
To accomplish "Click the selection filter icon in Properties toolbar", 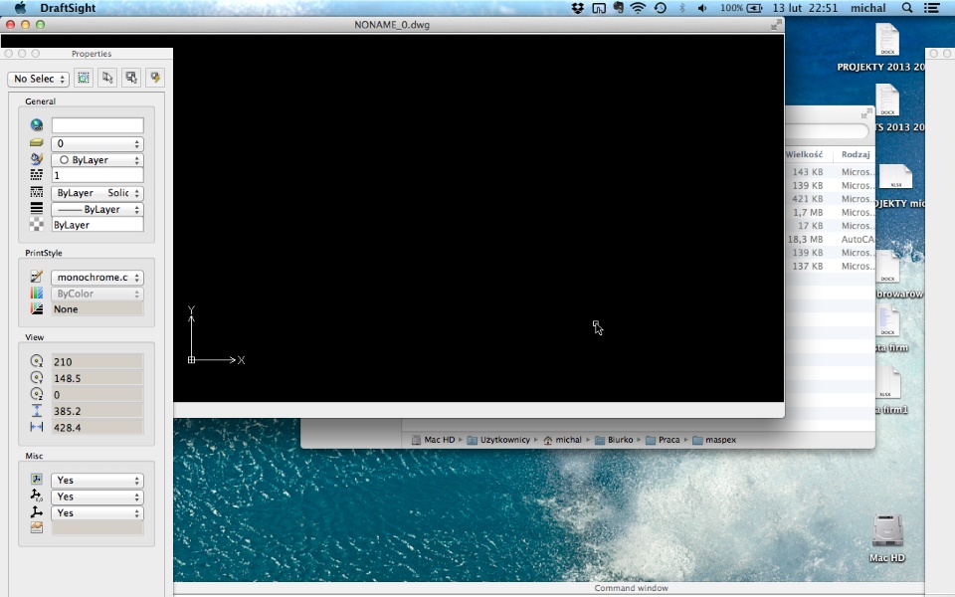I will click(x=131, y=78).
